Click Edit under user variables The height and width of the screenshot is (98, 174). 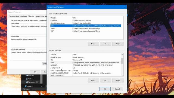[x=105, y=44]
